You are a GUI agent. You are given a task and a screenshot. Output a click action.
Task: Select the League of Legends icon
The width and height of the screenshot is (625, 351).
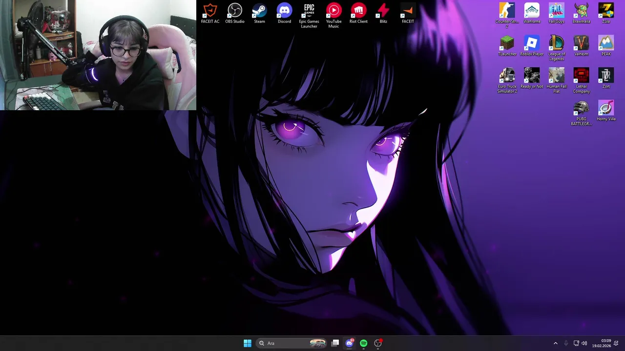556,48
